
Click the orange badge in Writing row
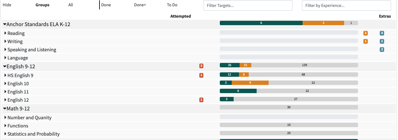pyautogui.click(x=365, y=41)
